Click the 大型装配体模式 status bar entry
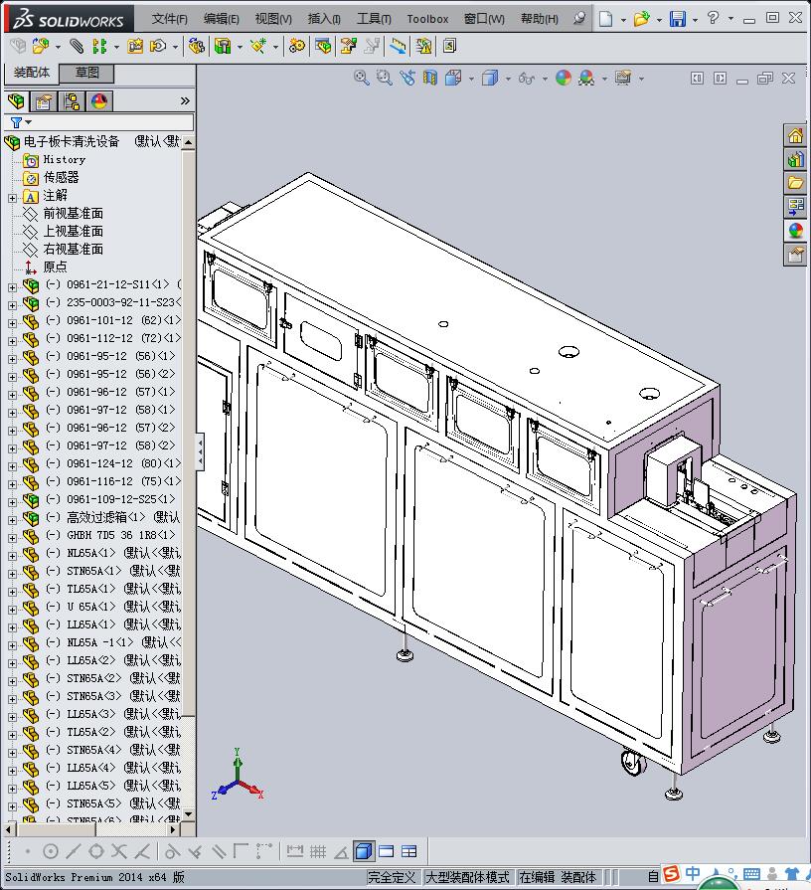 pyautogui.click(x=467, y=877)
